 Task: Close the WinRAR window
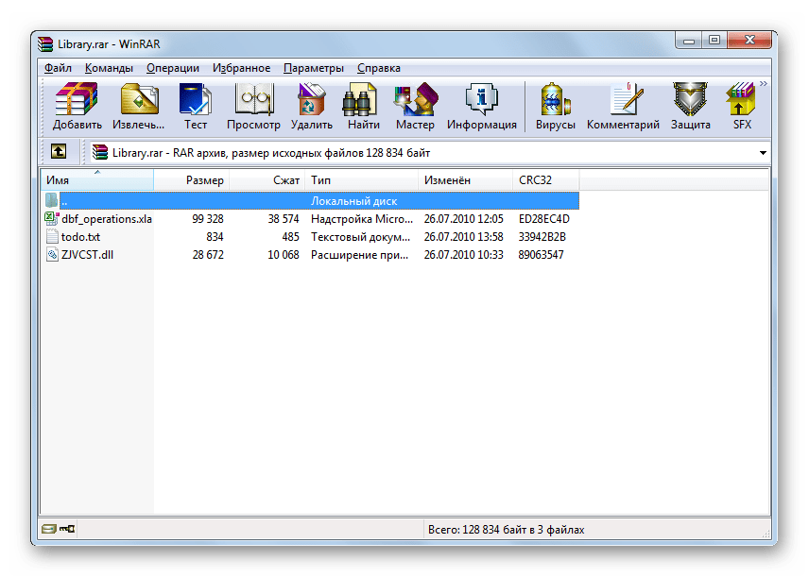[749, 41]
